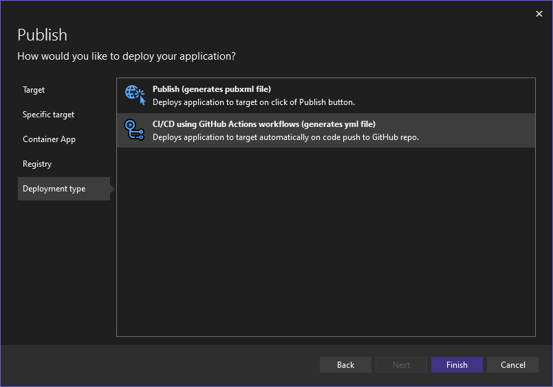The height and width of the screenshot is (387, 553).
Task: Click the GitHub Actions workflow icon
Action: pyautogui.click(x=135, y=130)
